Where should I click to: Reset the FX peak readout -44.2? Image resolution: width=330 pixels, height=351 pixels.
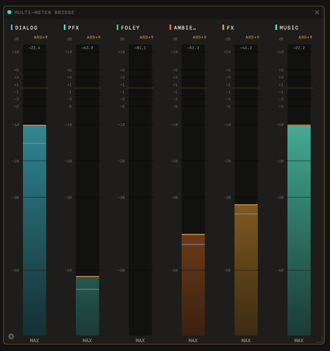[246, 48]
